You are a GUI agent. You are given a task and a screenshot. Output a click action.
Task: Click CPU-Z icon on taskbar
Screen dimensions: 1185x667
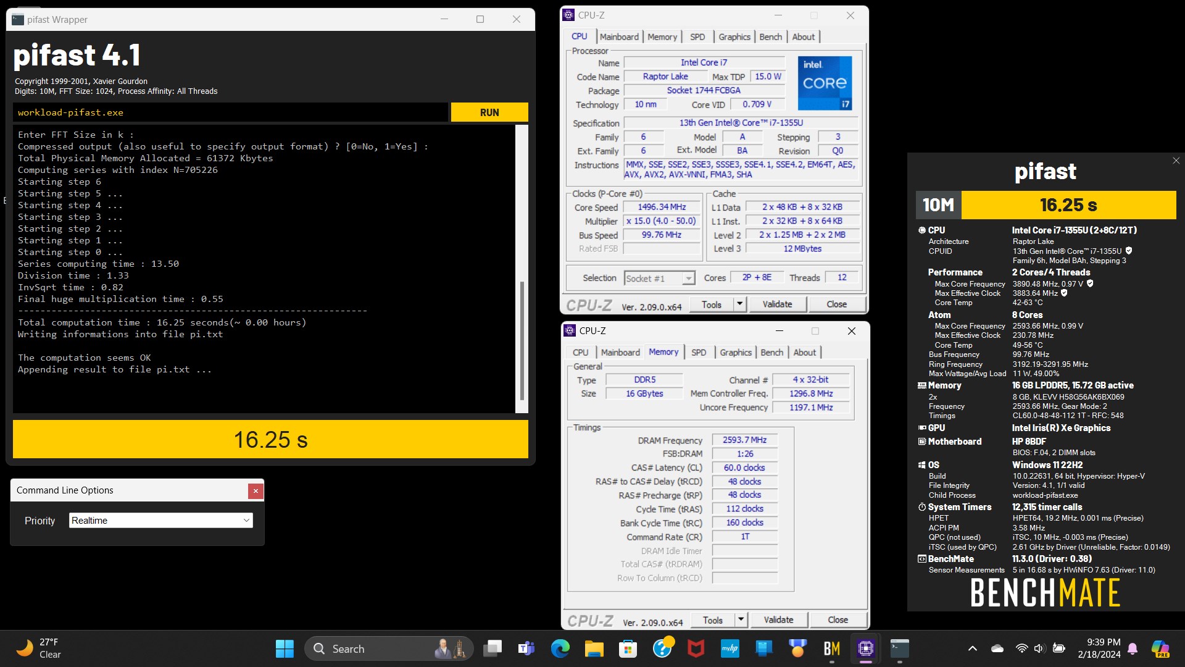[866, 649]
